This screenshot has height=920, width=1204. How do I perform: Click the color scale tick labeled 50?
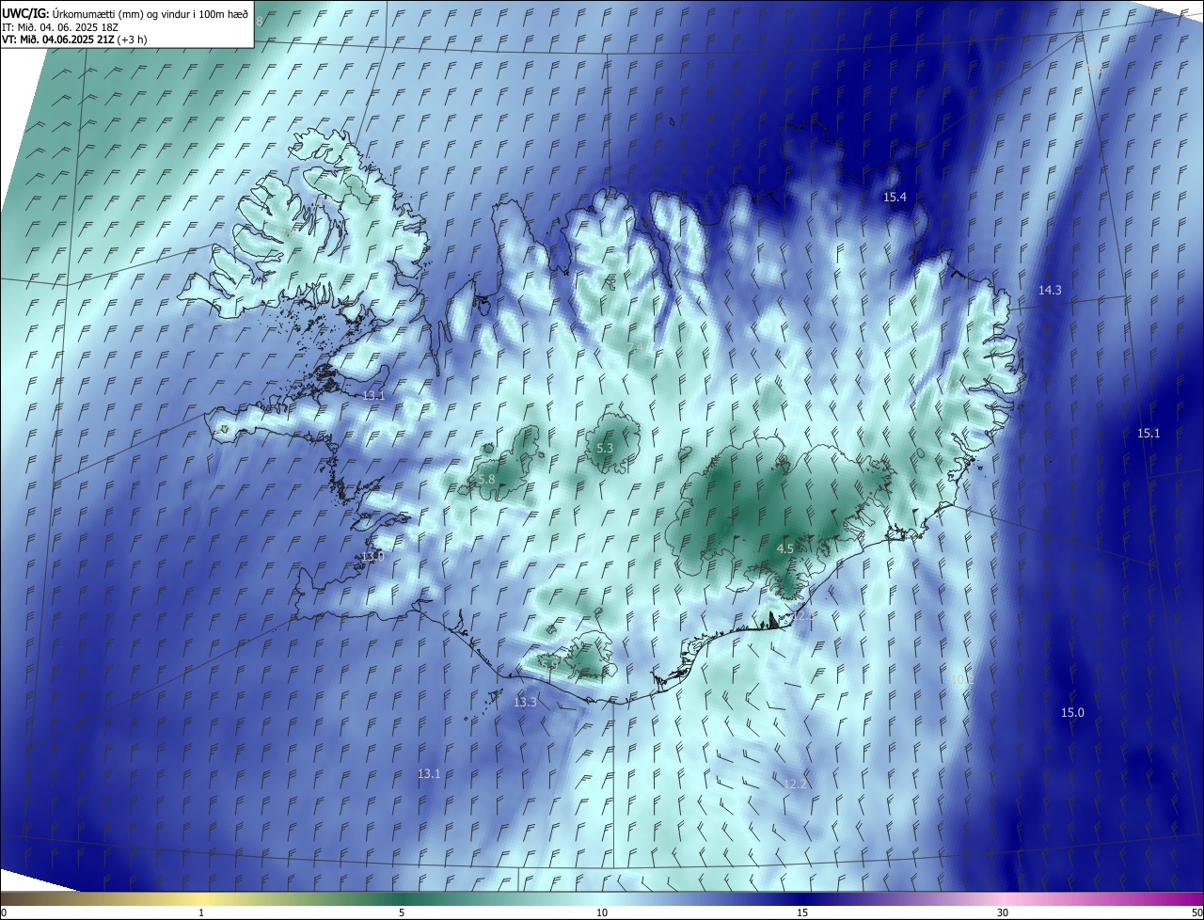coord(1196,912)
